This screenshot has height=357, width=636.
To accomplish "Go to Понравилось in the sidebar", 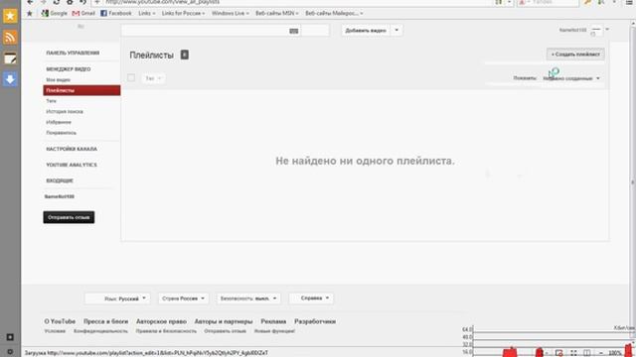I will [x=61, y=133].
